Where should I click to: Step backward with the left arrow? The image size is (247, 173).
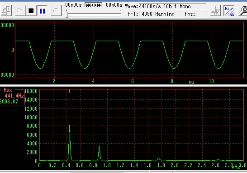92,5
